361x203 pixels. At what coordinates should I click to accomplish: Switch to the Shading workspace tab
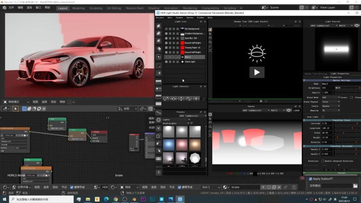(154, 8)
